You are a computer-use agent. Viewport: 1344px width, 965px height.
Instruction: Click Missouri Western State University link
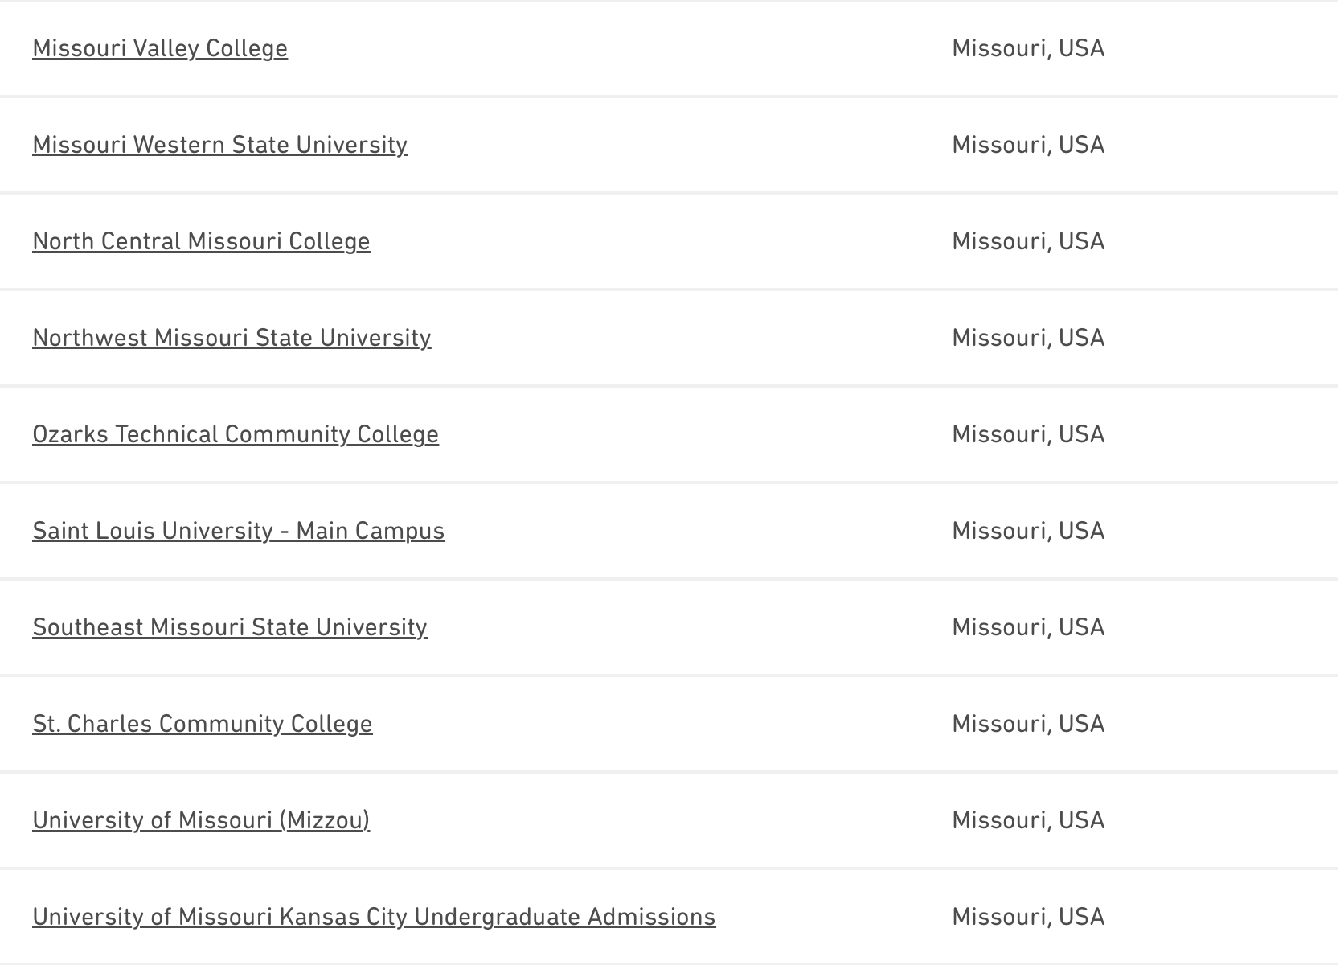click(x=219, y=145)
